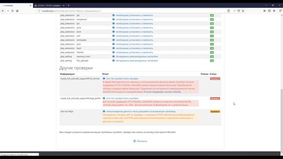Click info icon in xml row
The height and width of the screenshot is (159, 283).
click(114, 36)
